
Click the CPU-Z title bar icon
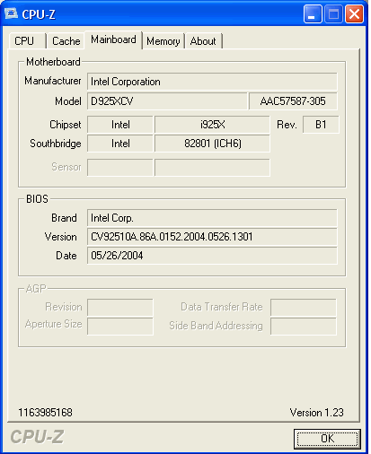11,13
